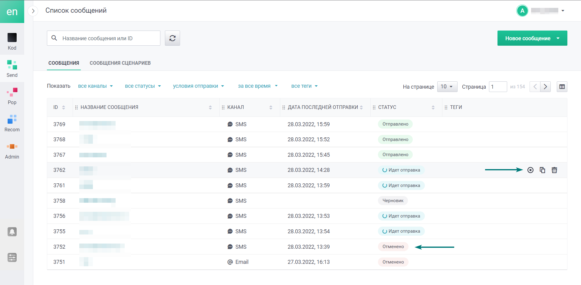581x285 pixels.
Task: Click 'Идет отправка' status of message 3761
Action: pos(401,185)
